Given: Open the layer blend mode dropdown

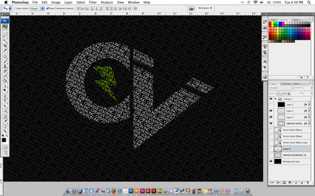Looking at the screenshot, I should pyautogui.click(x=281, y=88).
